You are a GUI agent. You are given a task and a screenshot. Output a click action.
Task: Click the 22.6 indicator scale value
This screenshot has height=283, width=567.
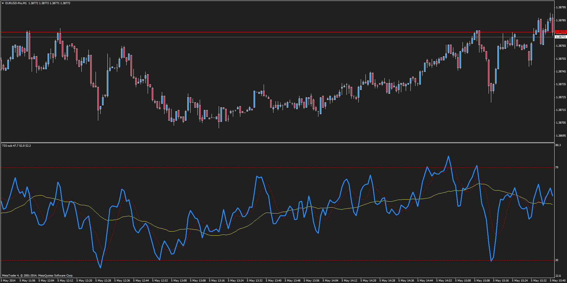tap(558, 276)
